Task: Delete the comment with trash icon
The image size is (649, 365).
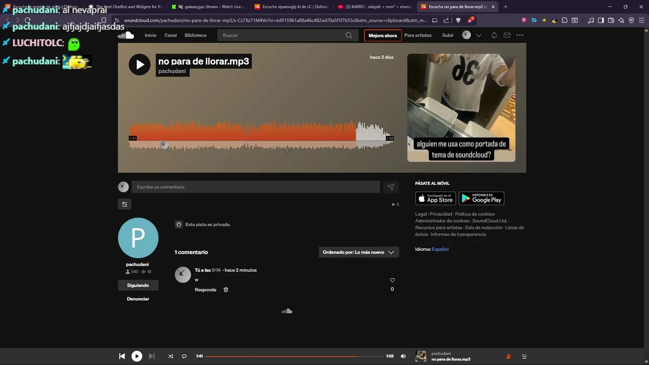Action: tap(226, 290)
